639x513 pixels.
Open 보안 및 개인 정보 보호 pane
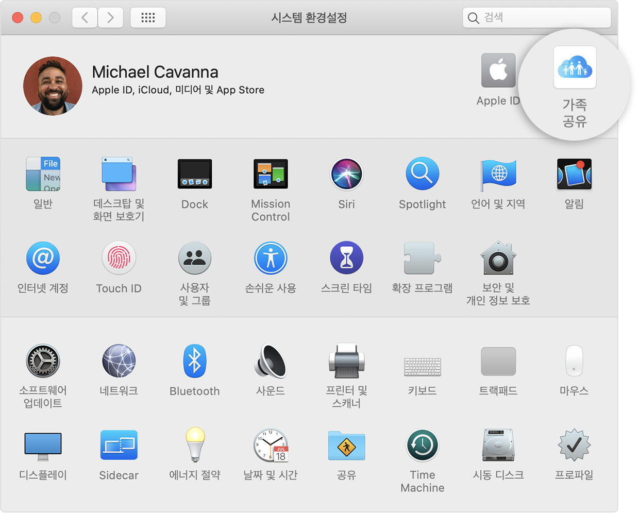click(x=498, y=258)
